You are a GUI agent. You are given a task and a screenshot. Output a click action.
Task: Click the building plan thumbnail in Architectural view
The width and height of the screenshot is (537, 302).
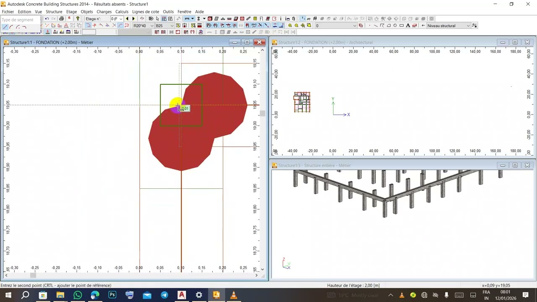[x=302, y=102]
